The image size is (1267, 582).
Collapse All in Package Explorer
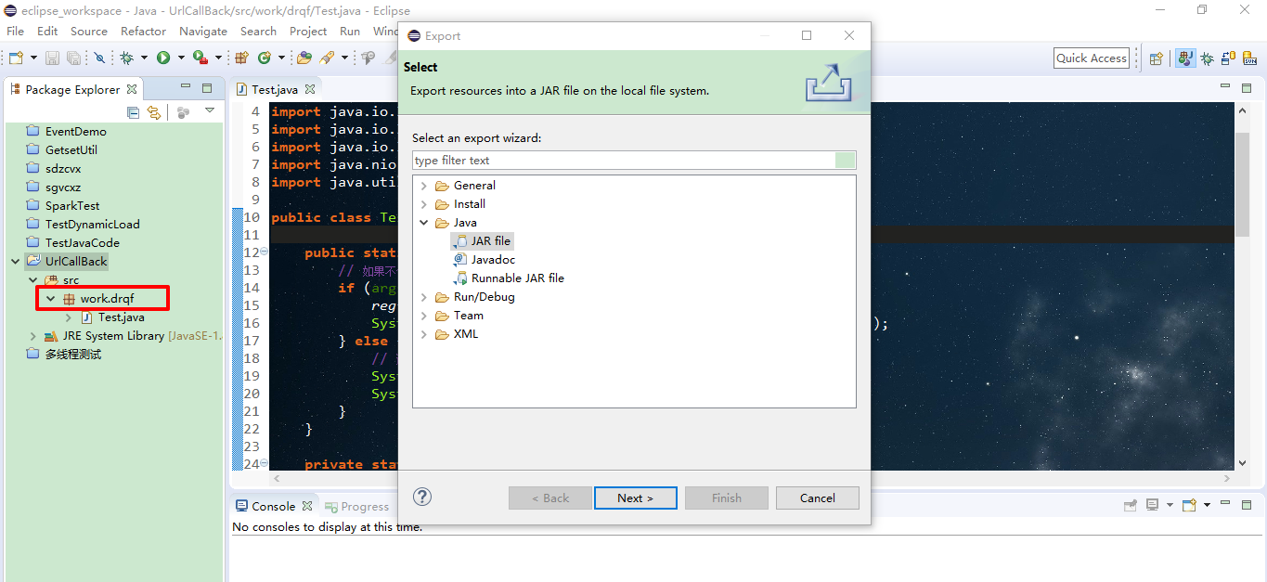pos(133,112)
